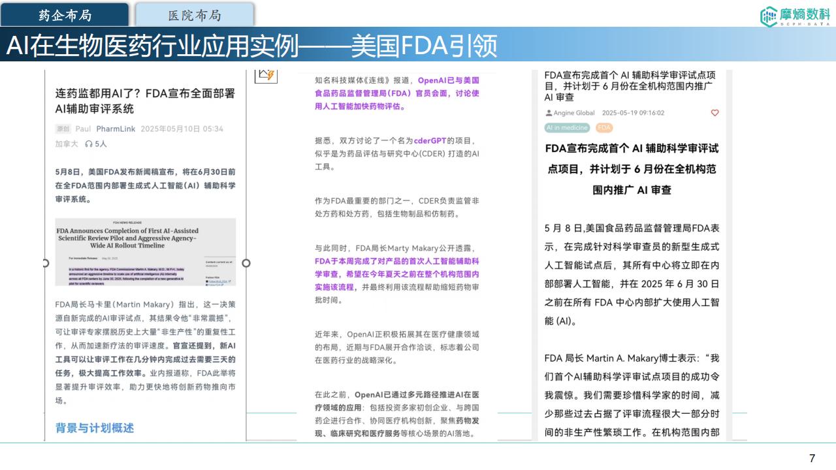
Task: Click the paragraph starting 5月8日，美国FDA发布新闻稿
Action: pyautogui.click(x=146, y=185)
